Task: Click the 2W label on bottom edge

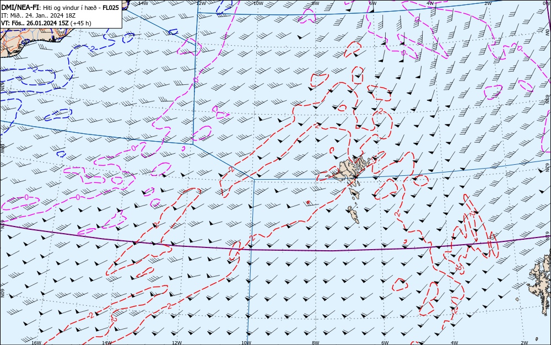Action: [525, 343]
